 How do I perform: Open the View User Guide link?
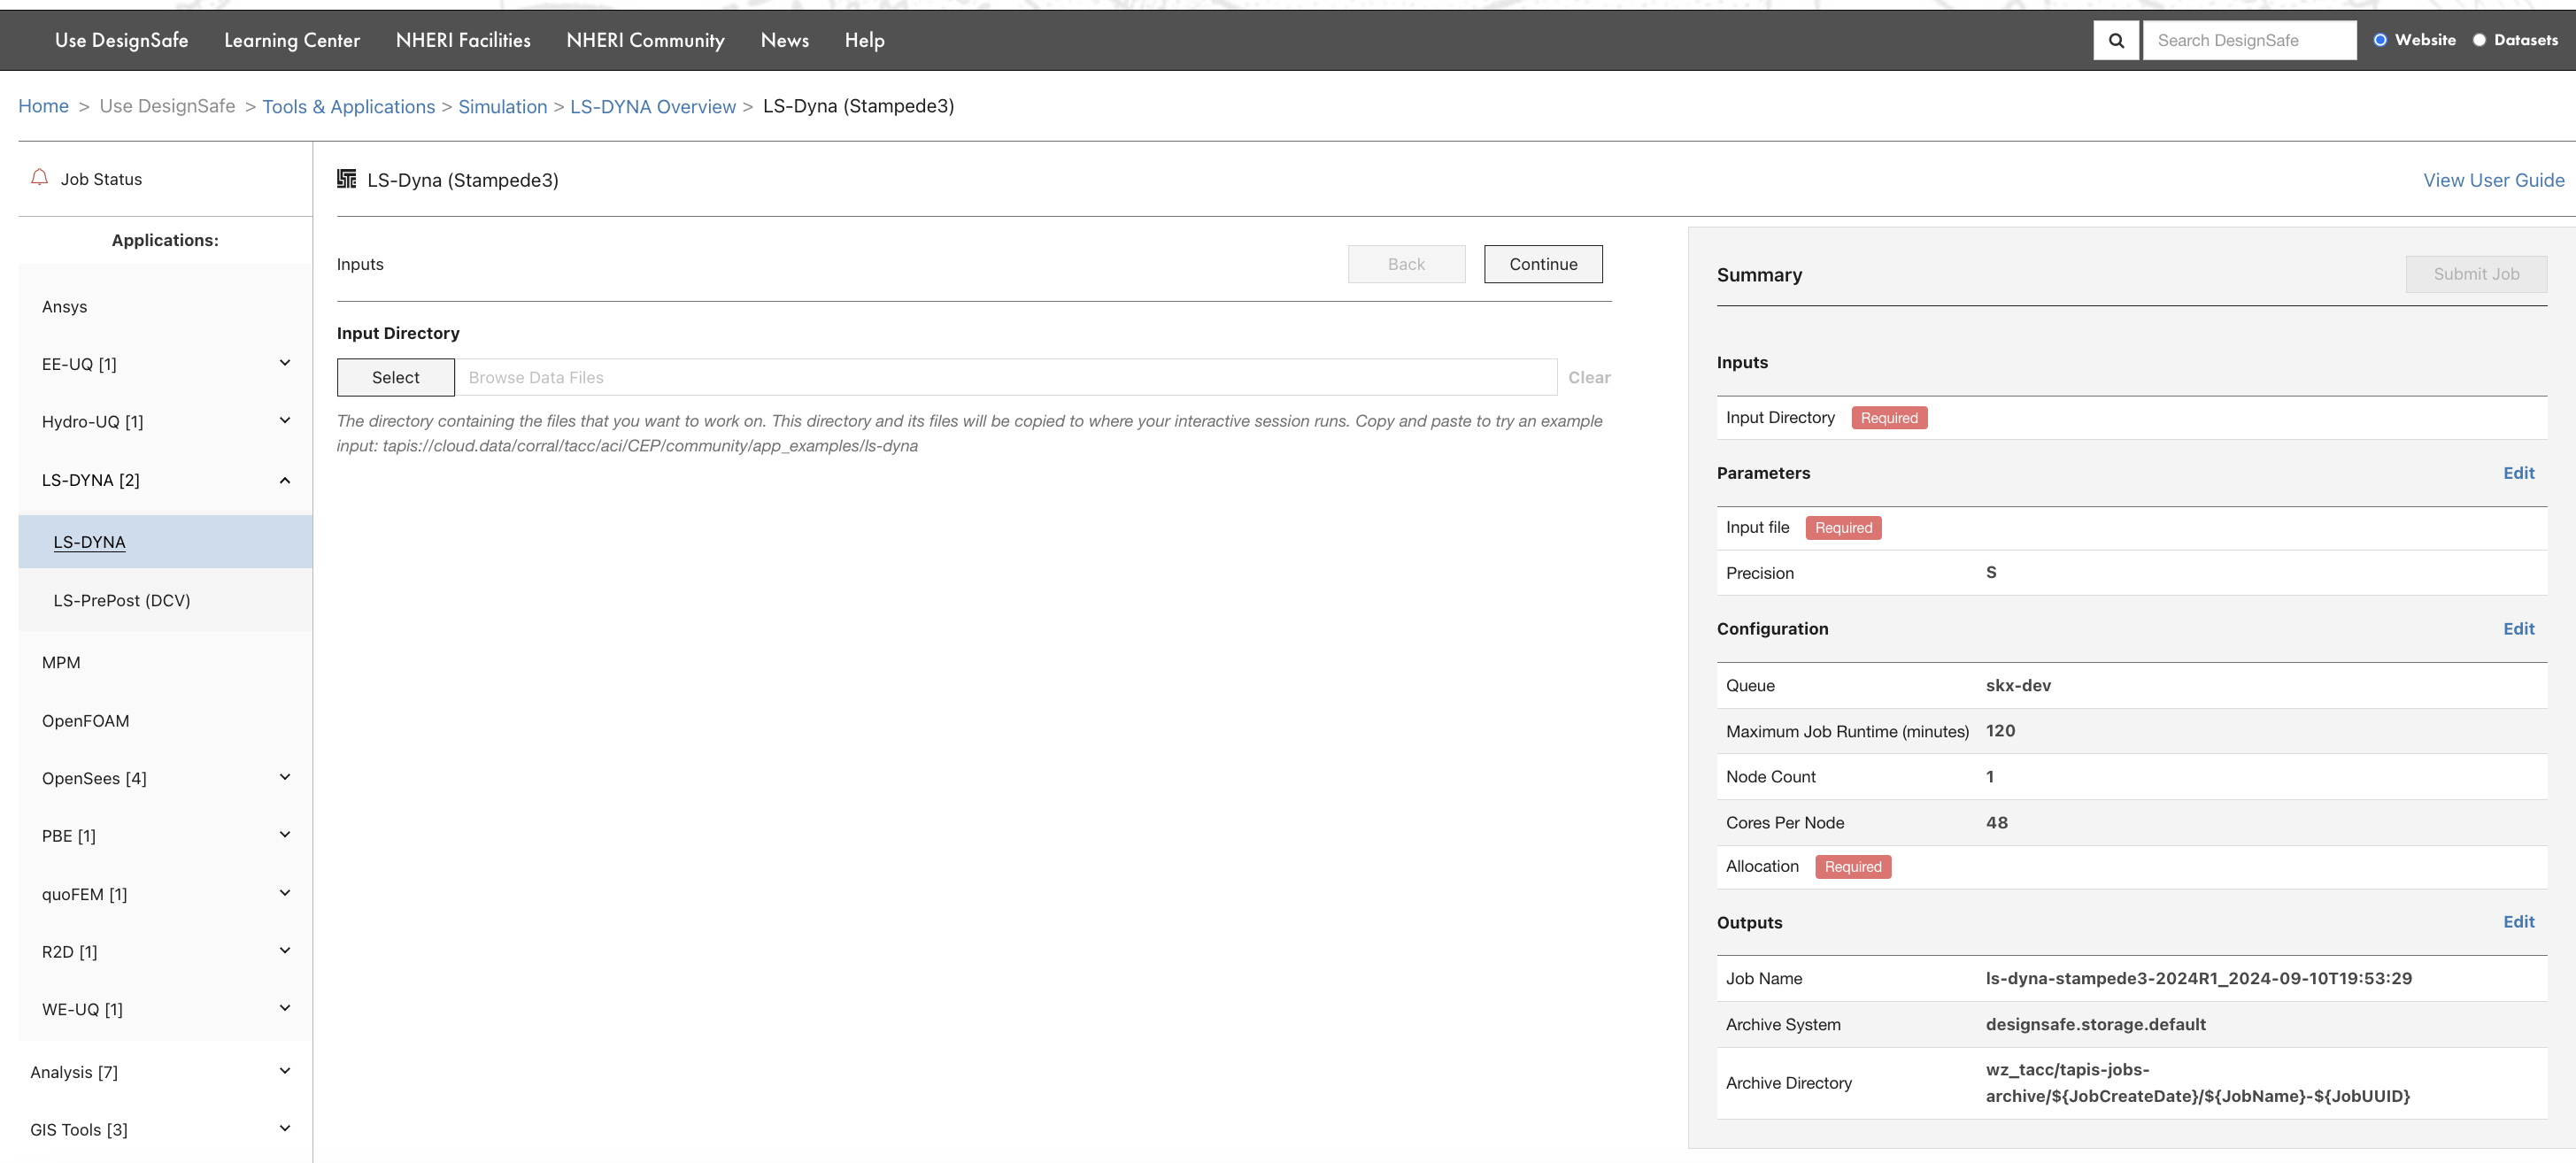[x=2493, y=180]
